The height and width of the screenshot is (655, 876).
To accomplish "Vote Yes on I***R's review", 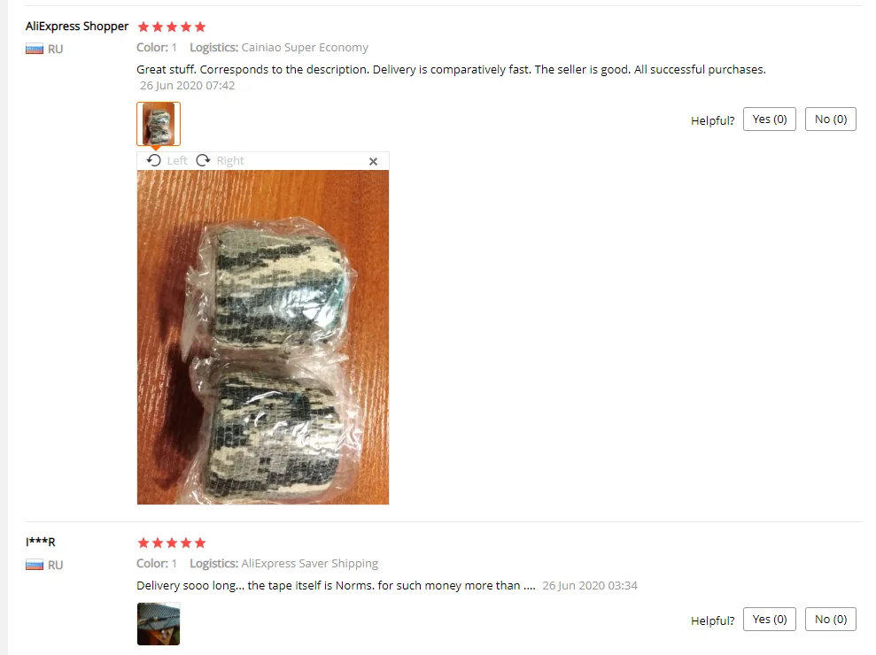I will point(770,620).
